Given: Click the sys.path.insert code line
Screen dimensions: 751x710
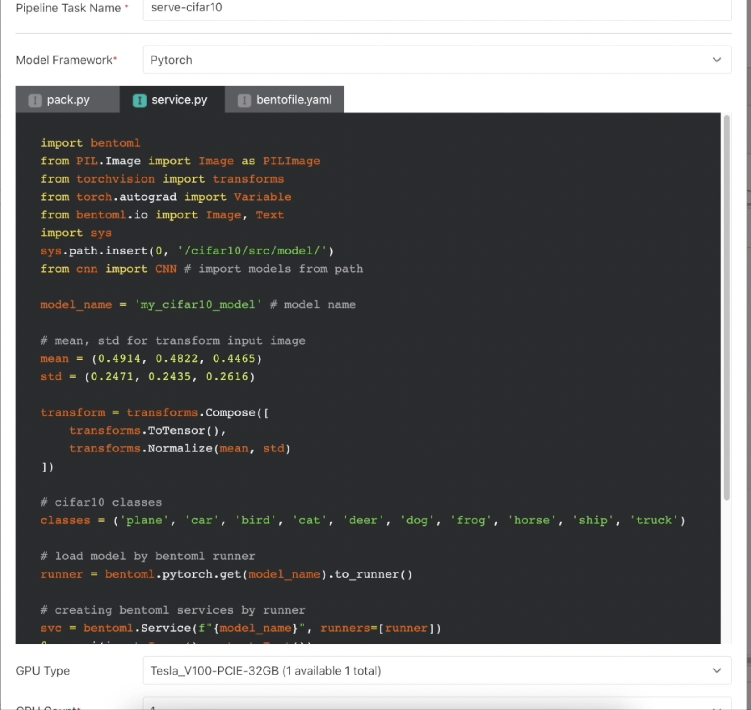Looking at the screenshot, I should tap(187, 251).
